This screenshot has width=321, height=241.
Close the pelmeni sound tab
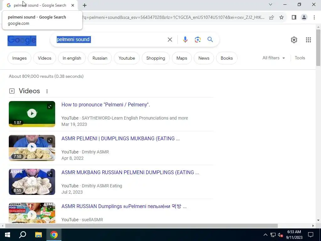(73, 5)
